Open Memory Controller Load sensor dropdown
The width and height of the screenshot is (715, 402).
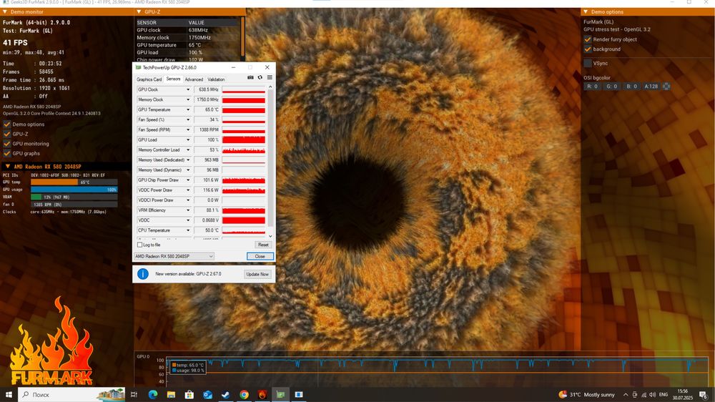(188, 149)
